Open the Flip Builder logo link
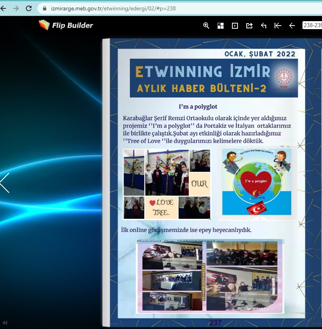Screen dimensions: 322x329 66,25
